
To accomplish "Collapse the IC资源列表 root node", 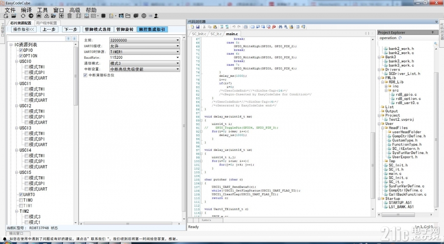I will [x=11, y=45].
